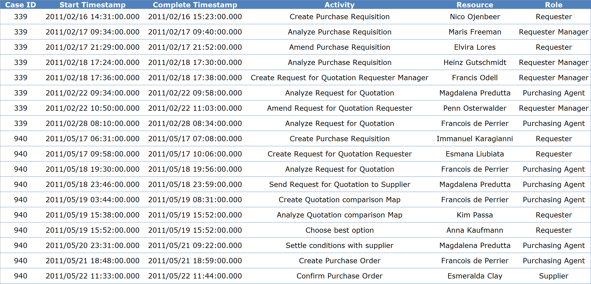Viewport: 591px width, 284px height.
Task: Click Send Request for Quotation to Supplier
Action: [339, 184]
